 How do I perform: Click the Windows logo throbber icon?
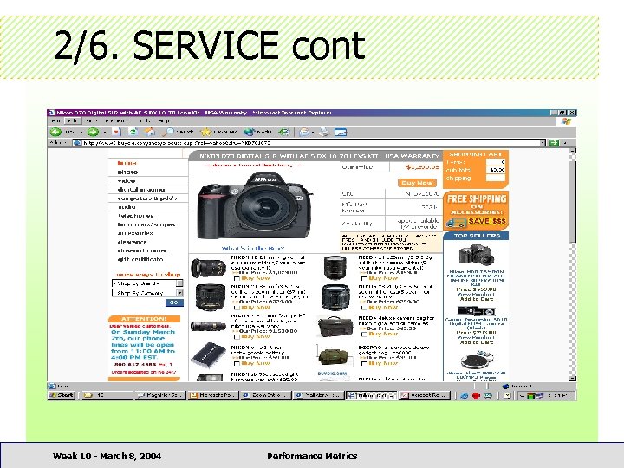[566, 121]
